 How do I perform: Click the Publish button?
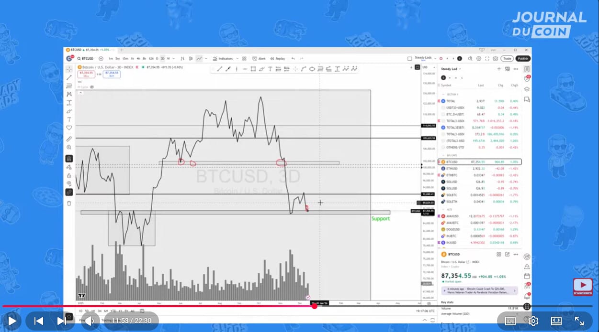tap(522, 58)
